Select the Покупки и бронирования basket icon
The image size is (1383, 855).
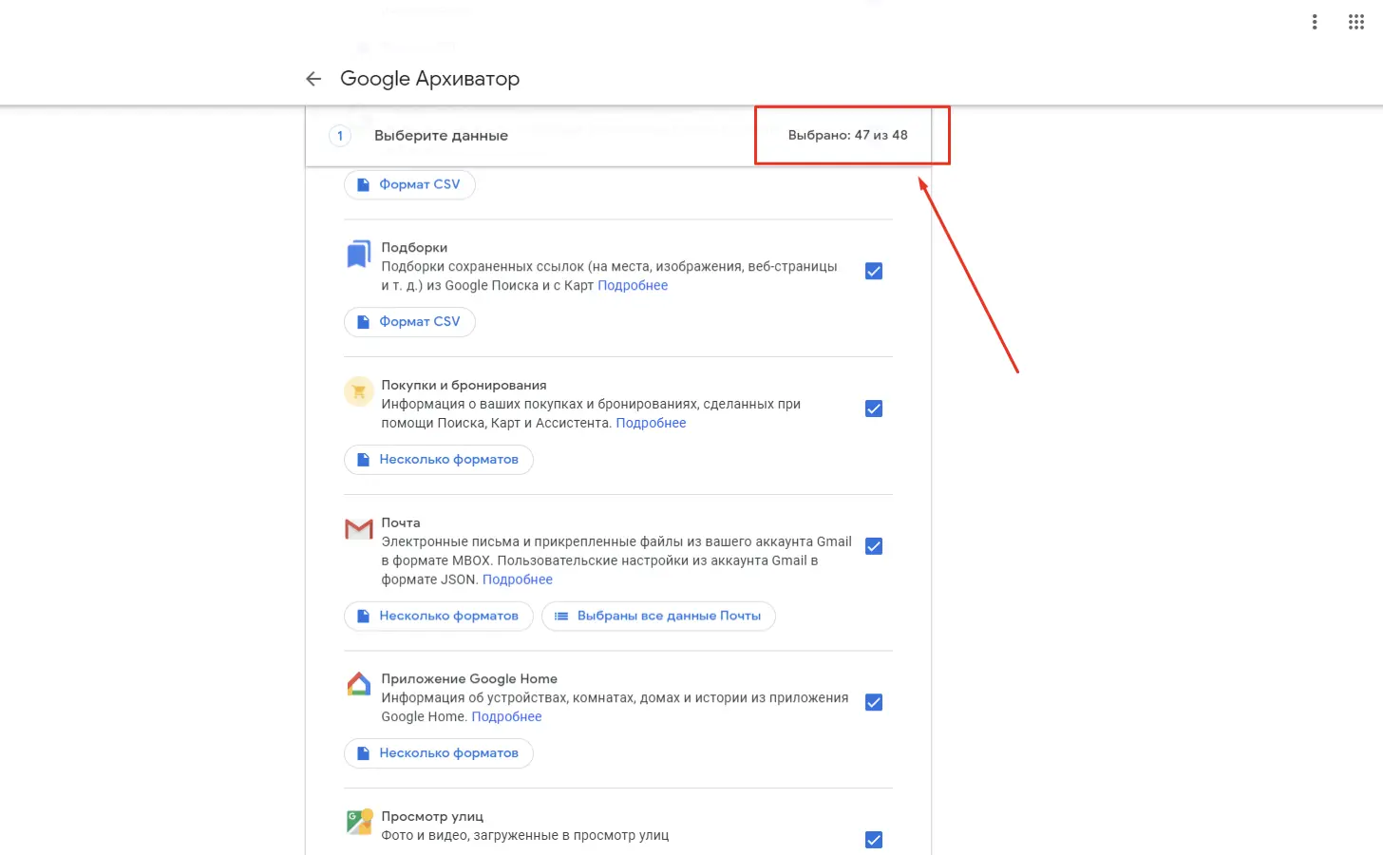click(x=358, y=390)
